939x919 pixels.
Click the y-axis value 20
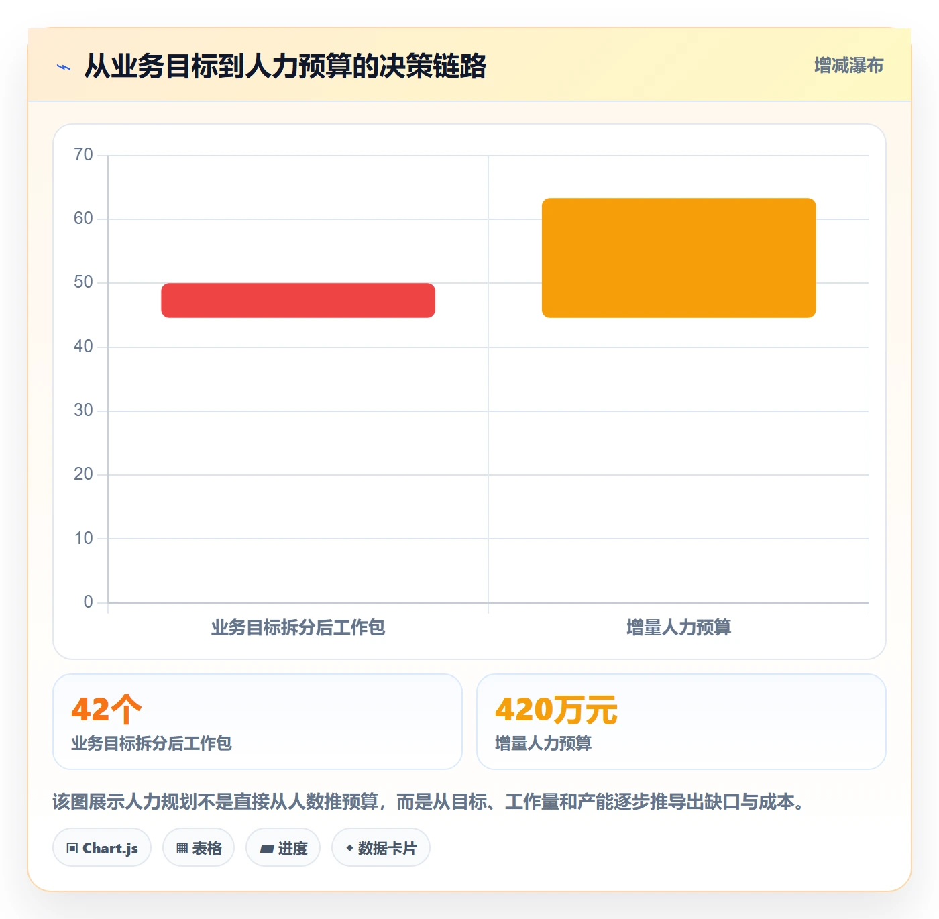(83, 474)
